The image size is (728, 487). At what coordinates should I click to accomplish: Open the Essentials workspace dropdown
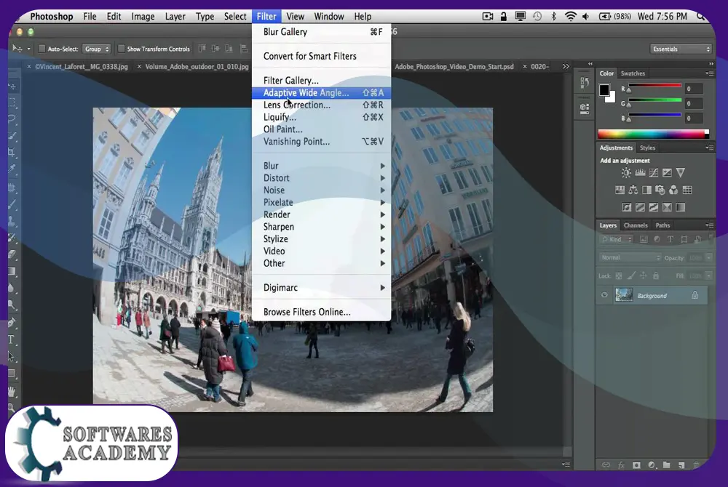point(681,49)
